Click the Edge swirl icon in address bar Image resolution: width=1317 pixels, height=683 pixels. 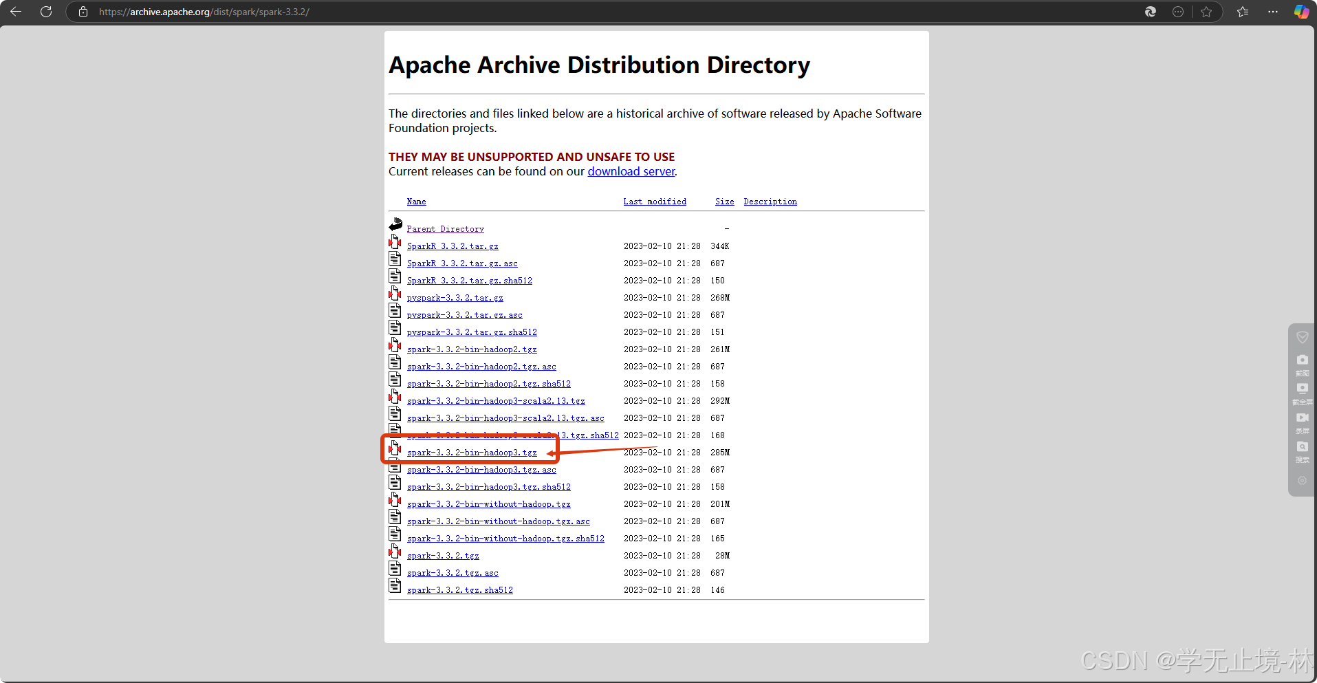point(1151,12)
